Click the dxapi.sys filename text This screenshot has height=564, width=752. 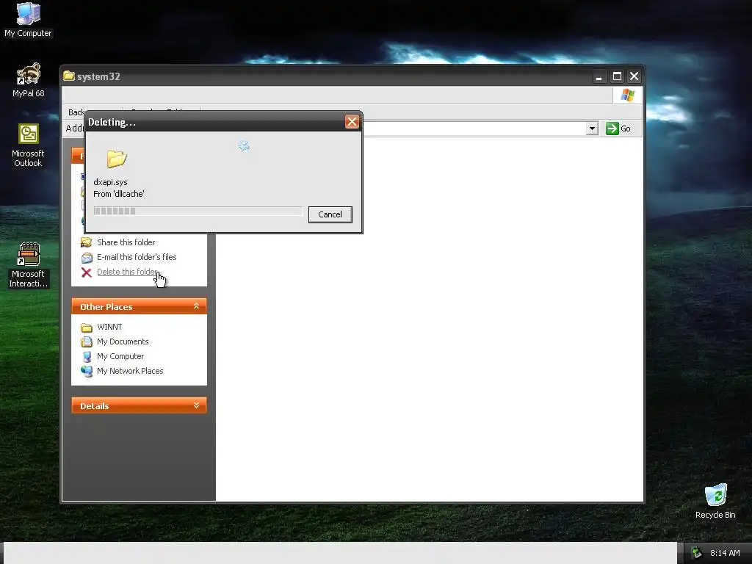[x=110, y=182]
